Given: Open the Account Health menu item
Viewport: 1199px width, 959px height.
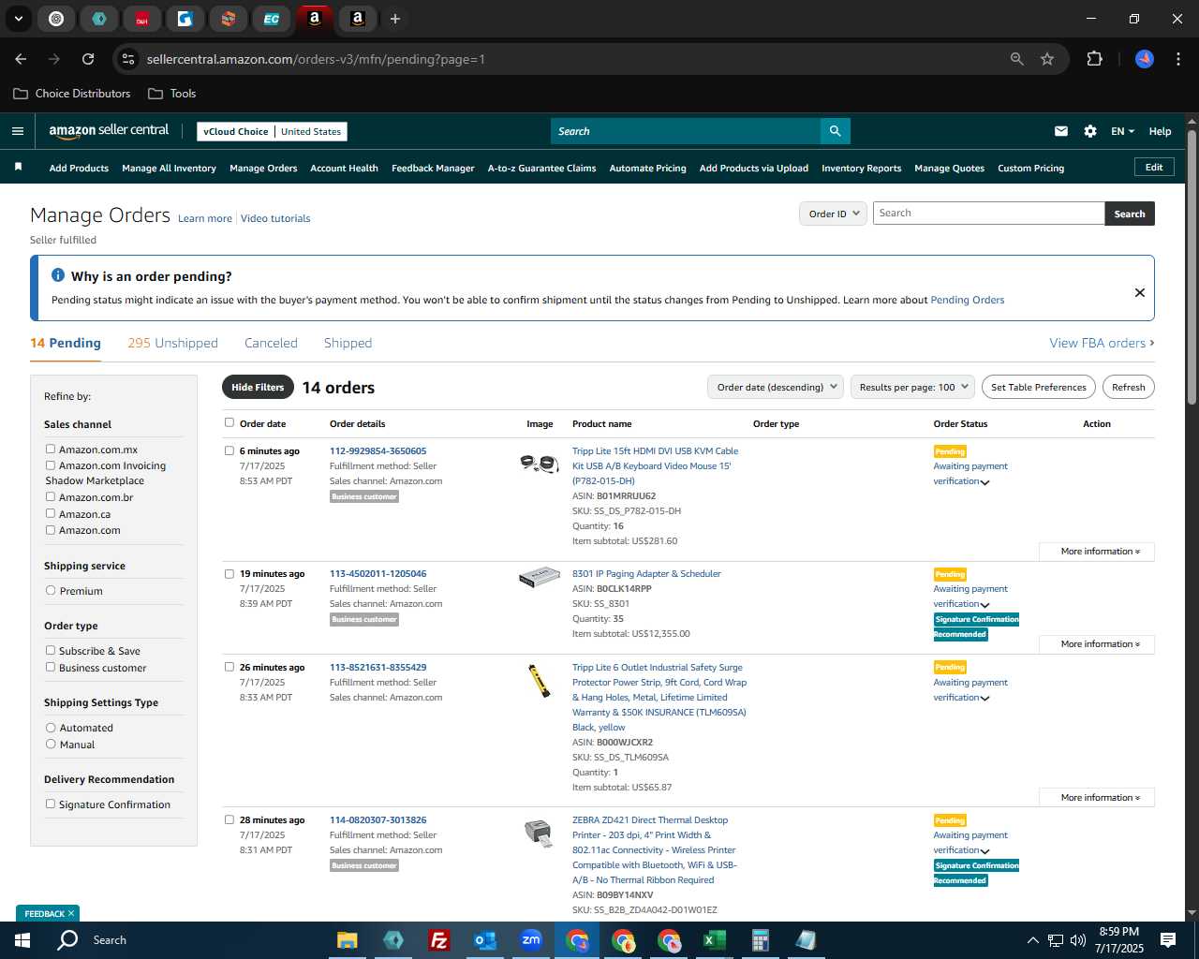Looking at the screenshot, I should [344, 168].
